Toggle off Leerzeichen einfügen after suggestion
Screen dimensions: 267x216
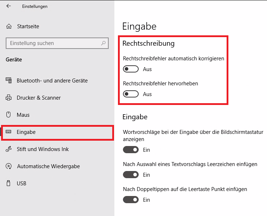(x=130, y=175)
